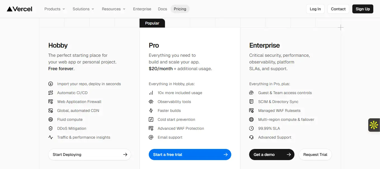Click the Request Trial button
The width and height of the screenshot is (380, 169).
[x=315, y=155]
